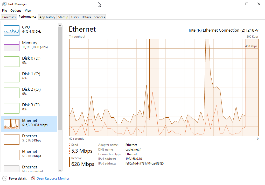265x185 pixels.
Task: Open the File menu
Action: click(4, 11)
